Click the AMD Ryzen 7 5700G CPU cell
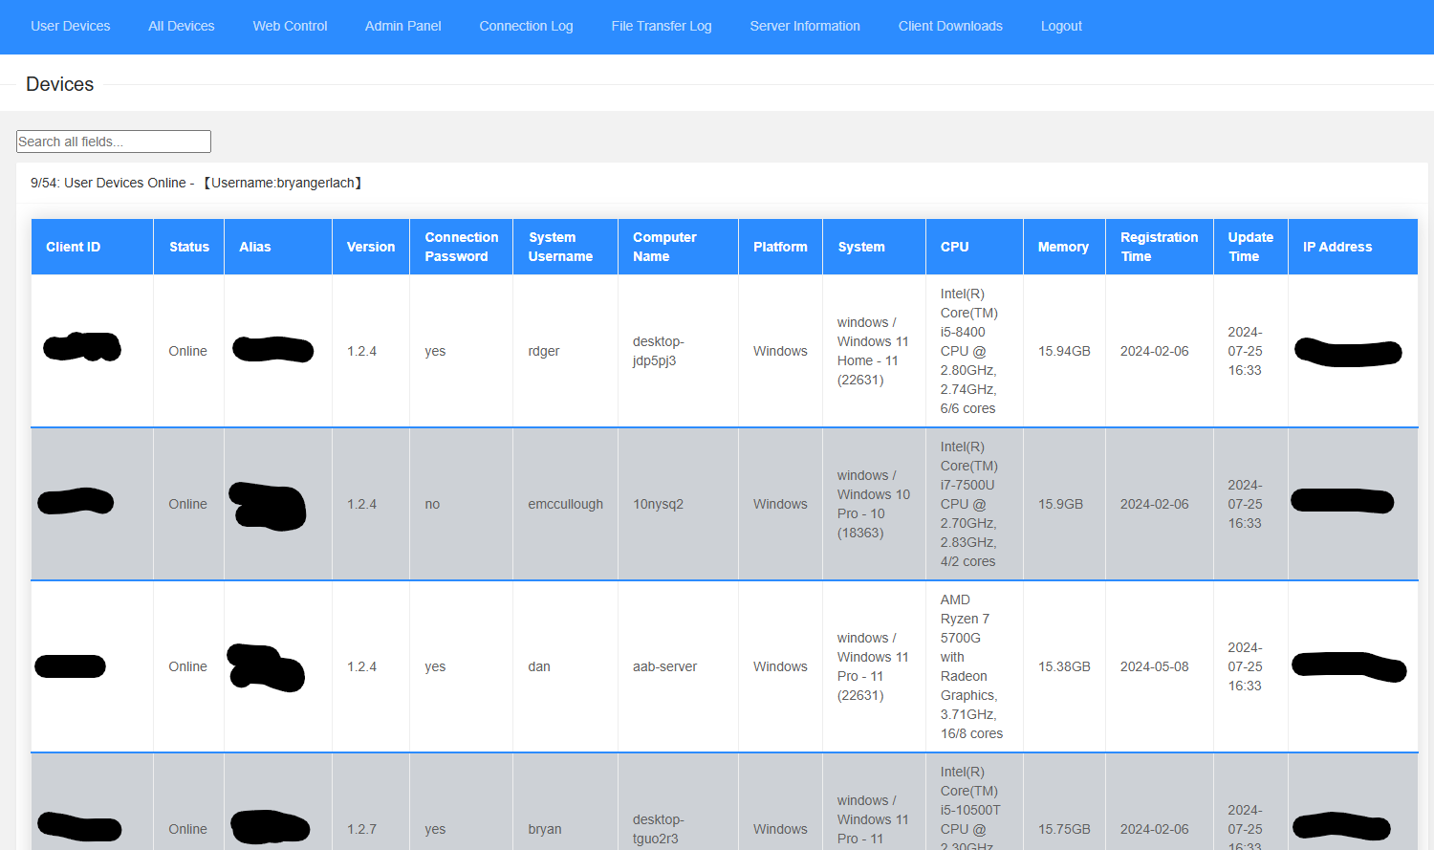 point(971,666)
